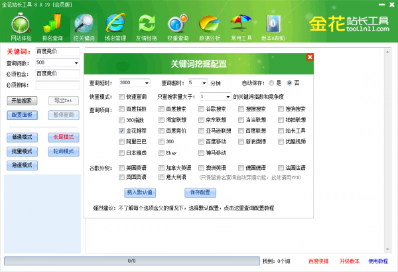Open the 配置面板 button
The image size is (398, 272).
click(x=22, y=115)
